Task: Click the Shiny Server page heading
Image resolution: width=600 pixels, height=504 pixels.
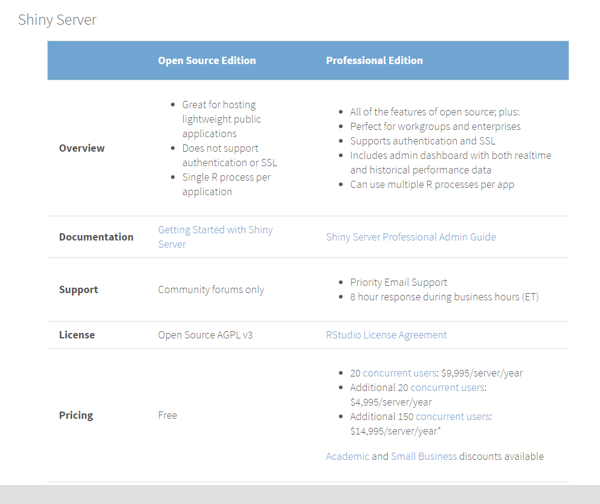Action: 57,20
